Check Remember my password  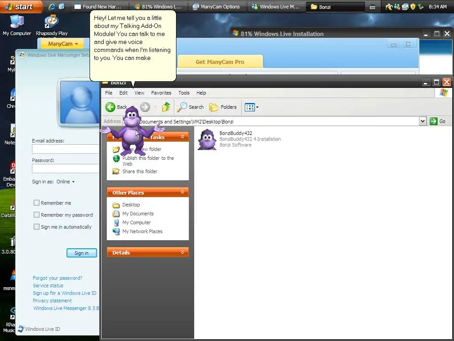coord(36,214)
